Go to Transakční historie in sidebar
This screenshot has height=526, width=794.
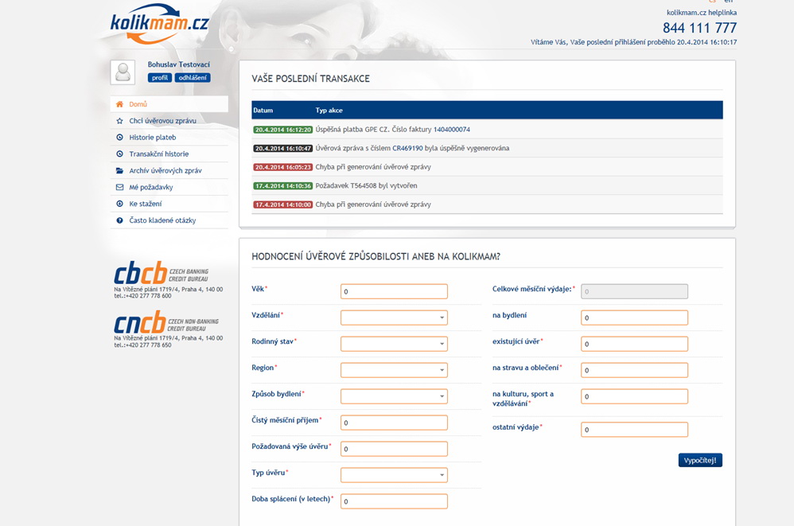pos(159,154)
